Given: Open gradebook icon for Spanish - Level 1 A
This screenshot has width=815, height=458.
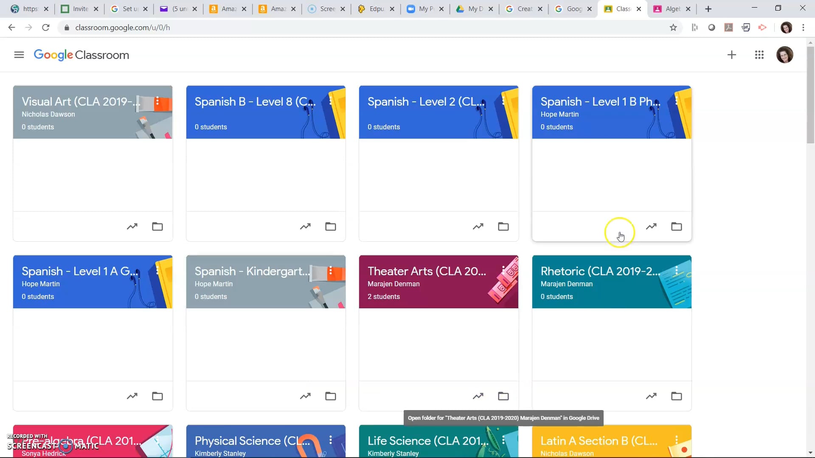Looking at the screenshot, I should coord(132,396).
